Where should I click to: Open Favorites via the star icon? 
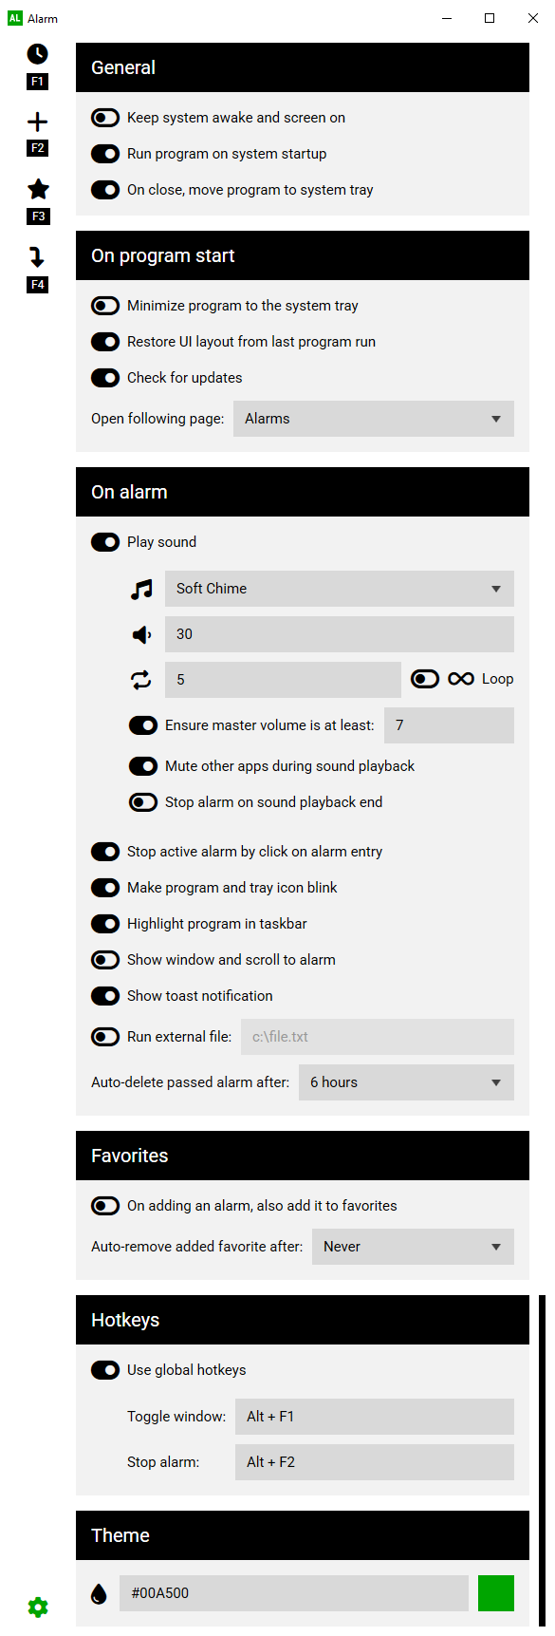click(x=38, y=189)
